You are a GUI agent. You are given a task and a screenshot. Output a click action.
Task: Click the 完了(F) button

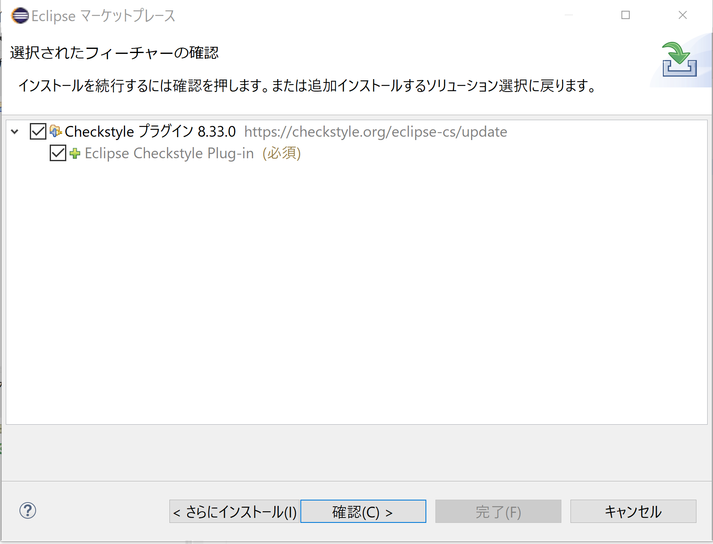tap(498, 511)
